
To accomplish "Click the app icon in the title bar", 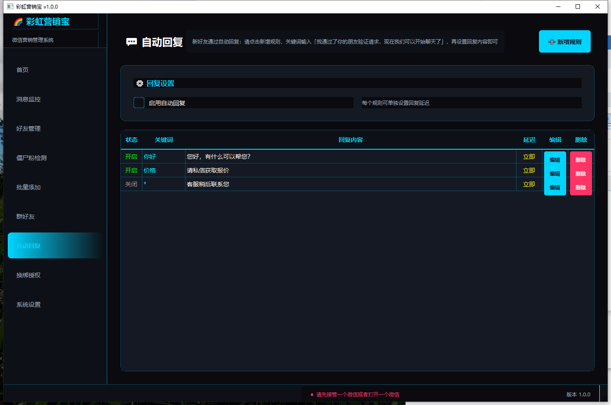I will [10, 6].
